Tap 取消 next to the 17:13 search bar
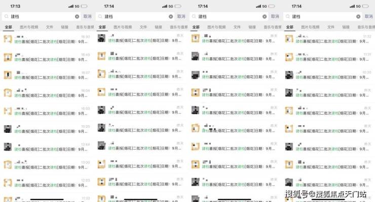 tap(87, 17)
